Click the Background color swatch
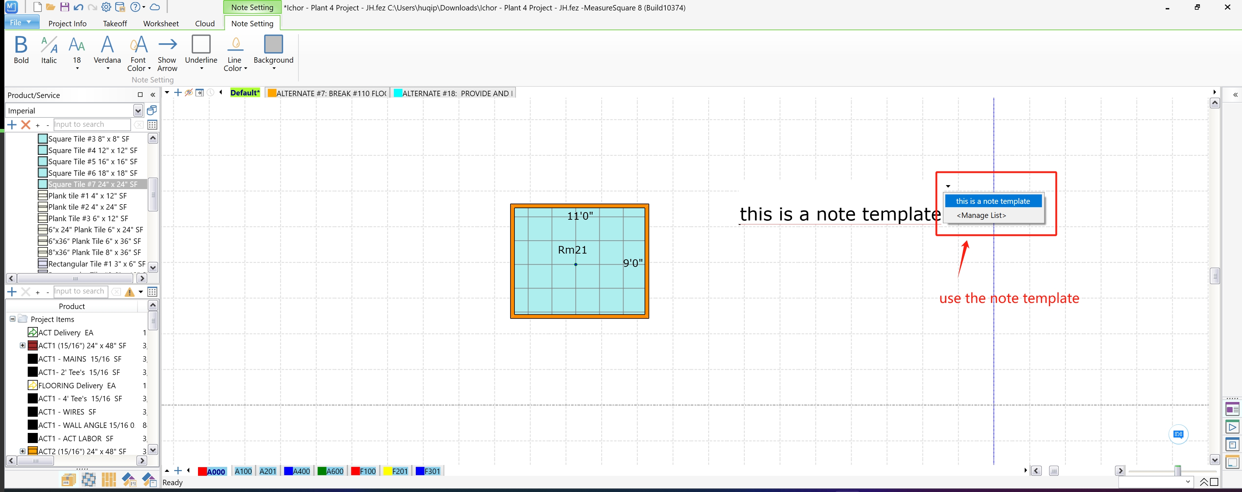Viewport: 1242px width, 492px height. pos(273,44)
